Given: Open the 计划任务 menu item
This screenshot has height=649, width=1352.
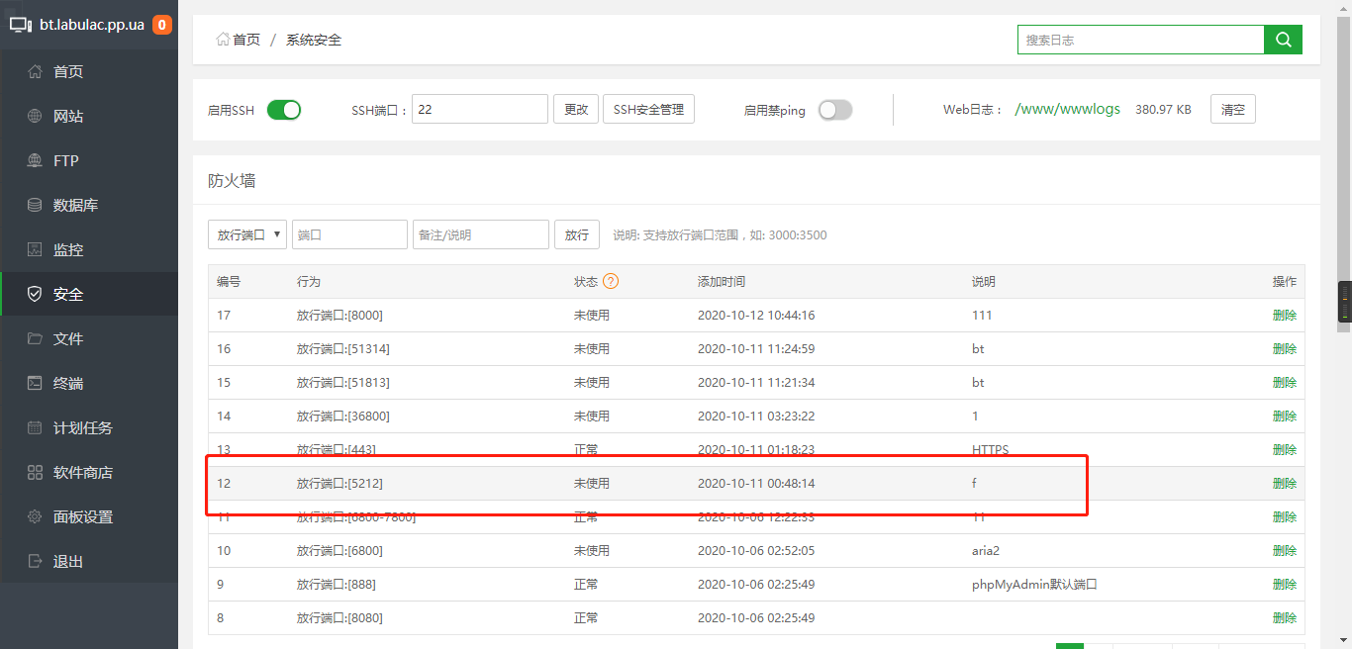Looking at the screenshot, I should click(x=82, y=428).
